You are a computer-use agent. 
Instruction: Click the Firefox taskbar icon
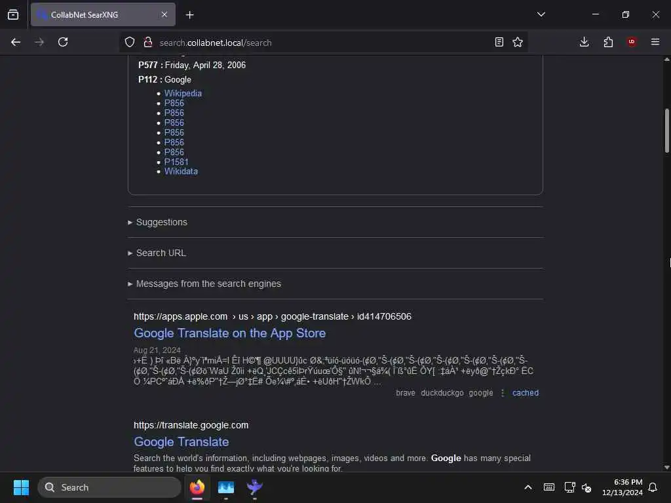point(197,487)
